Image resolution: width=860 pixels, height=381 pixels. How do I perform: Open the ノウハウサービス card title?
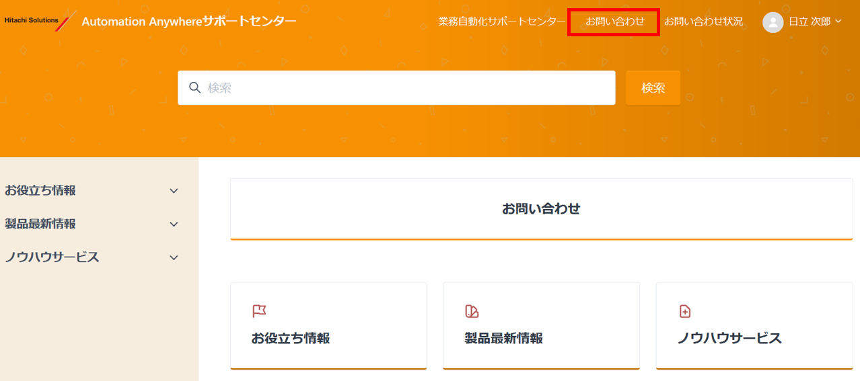pos(729,338)
